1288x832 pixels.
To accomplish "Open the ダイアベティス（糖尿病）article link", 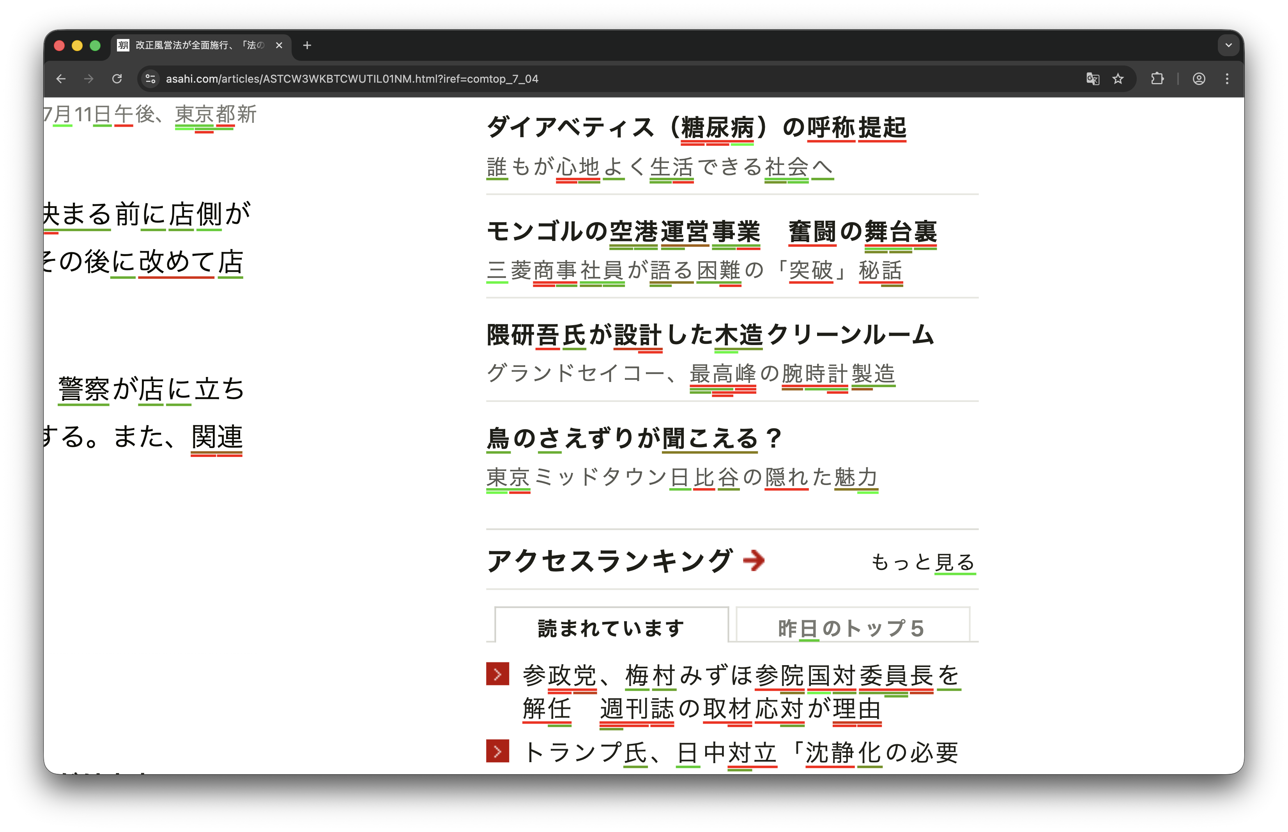I will tap(696, 128).
